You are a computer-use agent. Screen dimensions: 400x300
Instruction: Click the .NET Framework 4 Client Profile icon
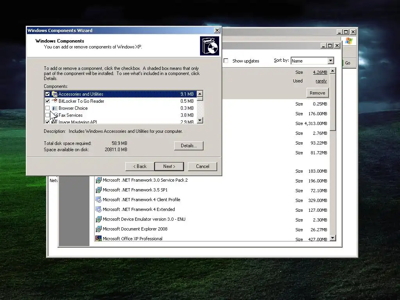(x=98, y=200)
